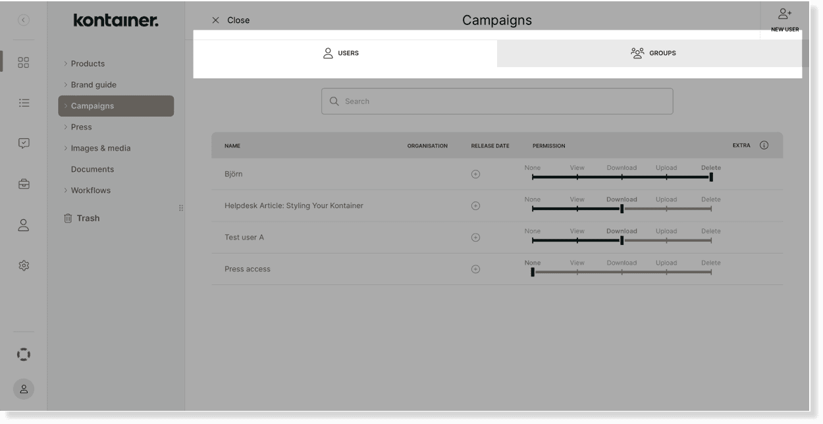
Task: Open the dashboard grid icon in sidebar
Action: pyautogui.click(x=24, y=63)
